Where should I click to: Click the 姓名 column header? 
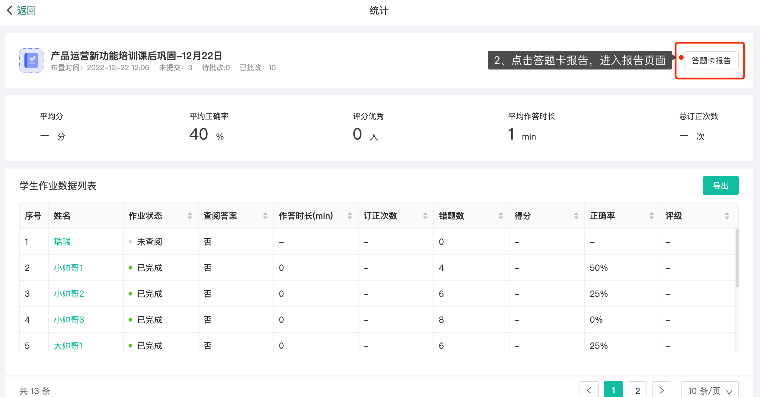pyautogui.click(x=62, y=216)
